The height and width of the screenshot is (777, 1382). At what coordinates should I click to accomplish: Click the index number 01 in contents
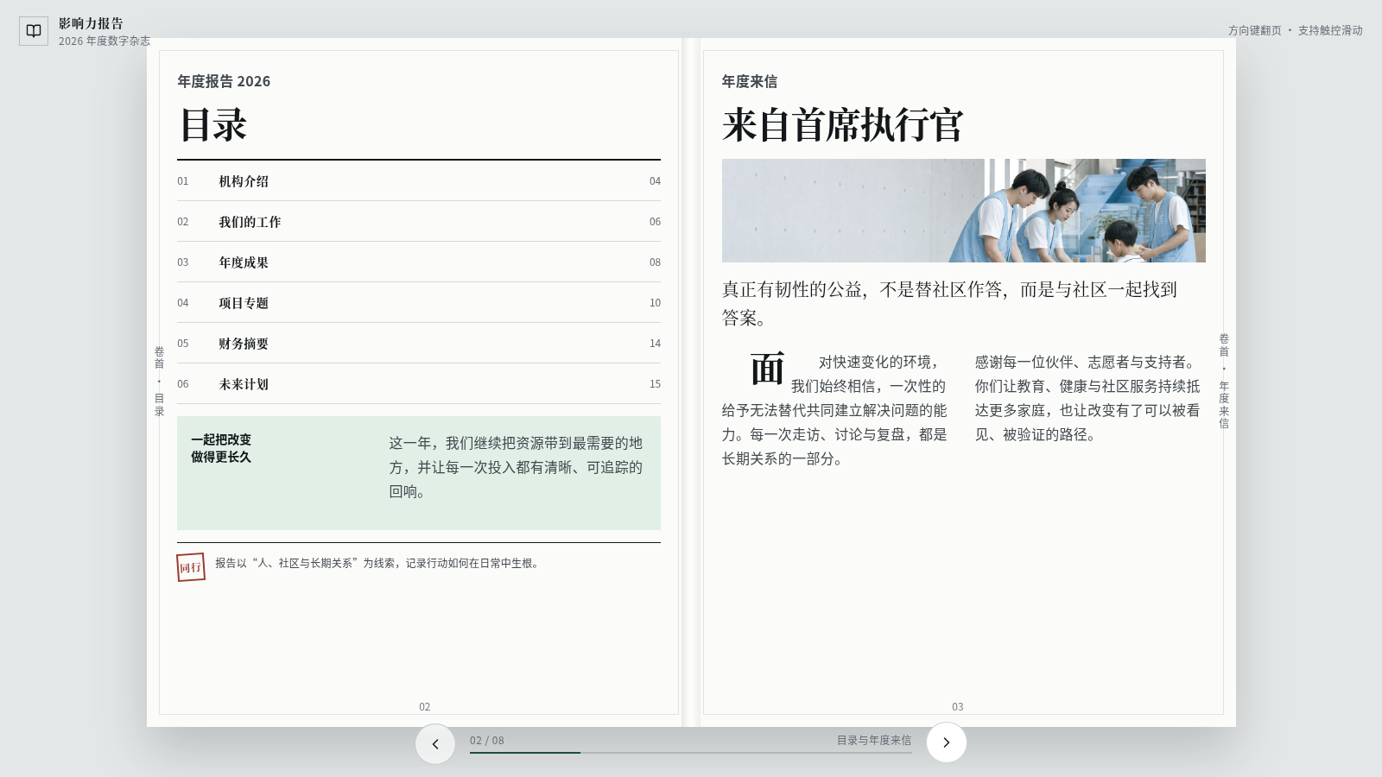182,181
